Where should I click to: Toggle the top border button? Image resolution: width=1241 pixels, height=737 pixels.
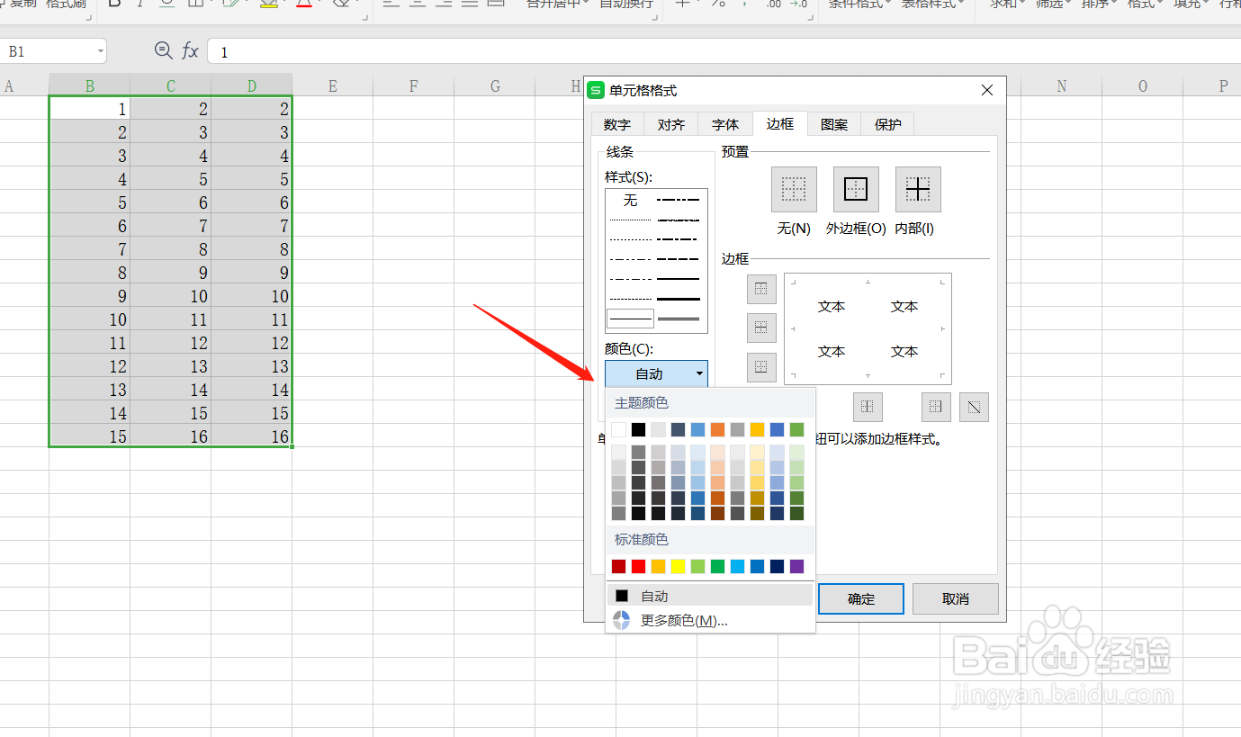761,289
